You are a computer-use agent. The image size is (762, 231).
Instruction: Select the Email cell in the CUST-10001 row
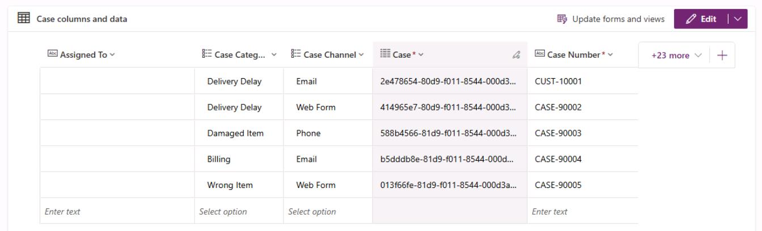point(328,81)
